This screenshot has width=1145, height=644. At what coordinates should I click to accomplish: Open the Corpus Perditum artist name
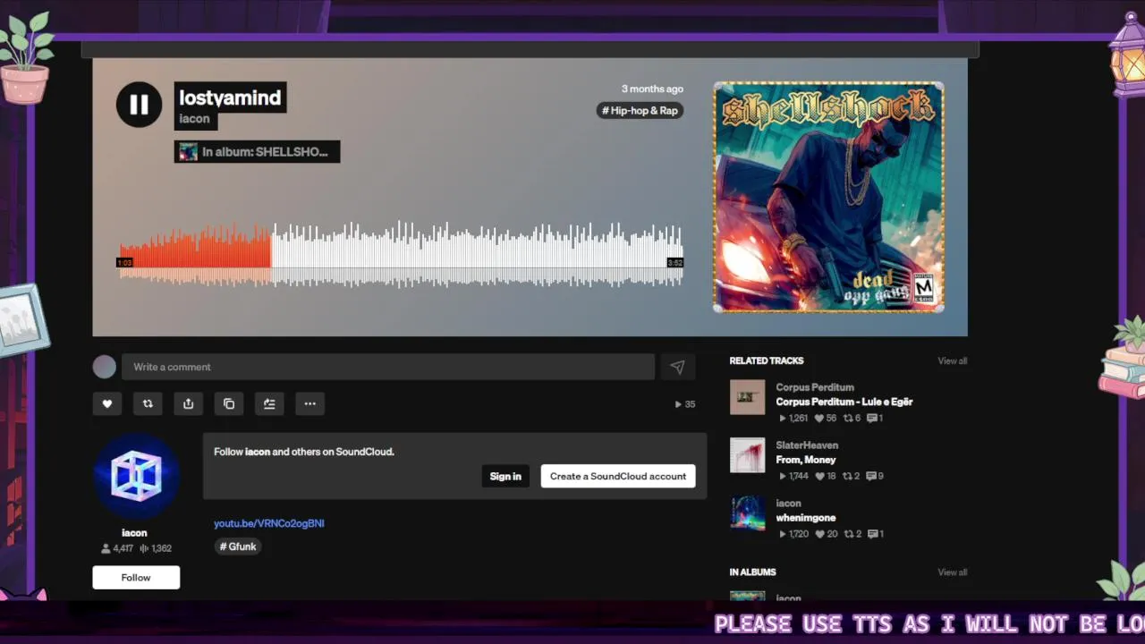815,387
